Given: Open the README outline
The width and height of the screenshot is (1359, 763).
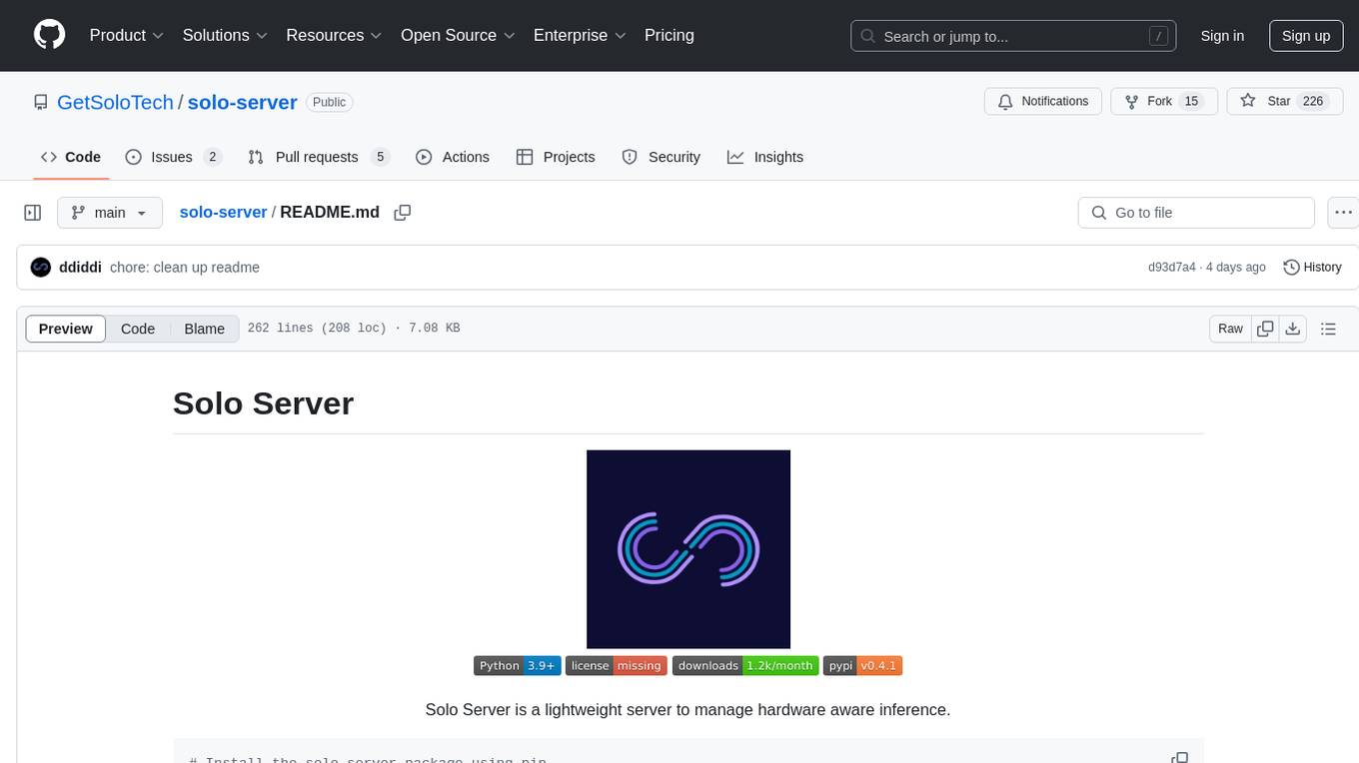Looking at the screenshot, I should (1328, 329).
